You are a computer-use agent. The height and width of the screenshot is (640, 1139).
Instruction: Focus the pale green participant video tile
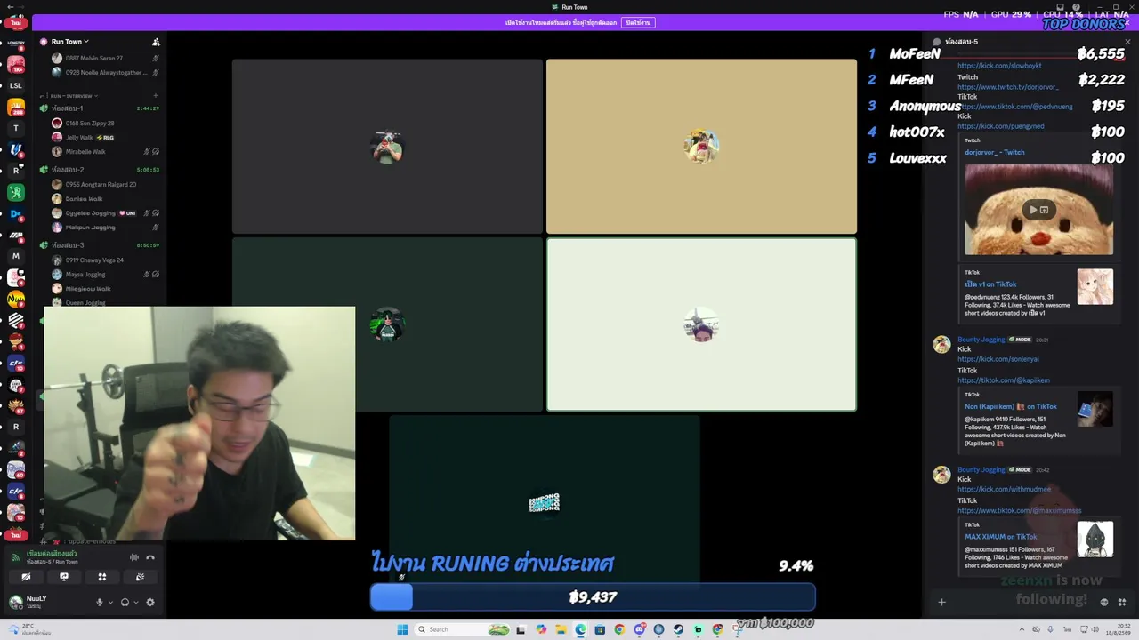[701, 324]
